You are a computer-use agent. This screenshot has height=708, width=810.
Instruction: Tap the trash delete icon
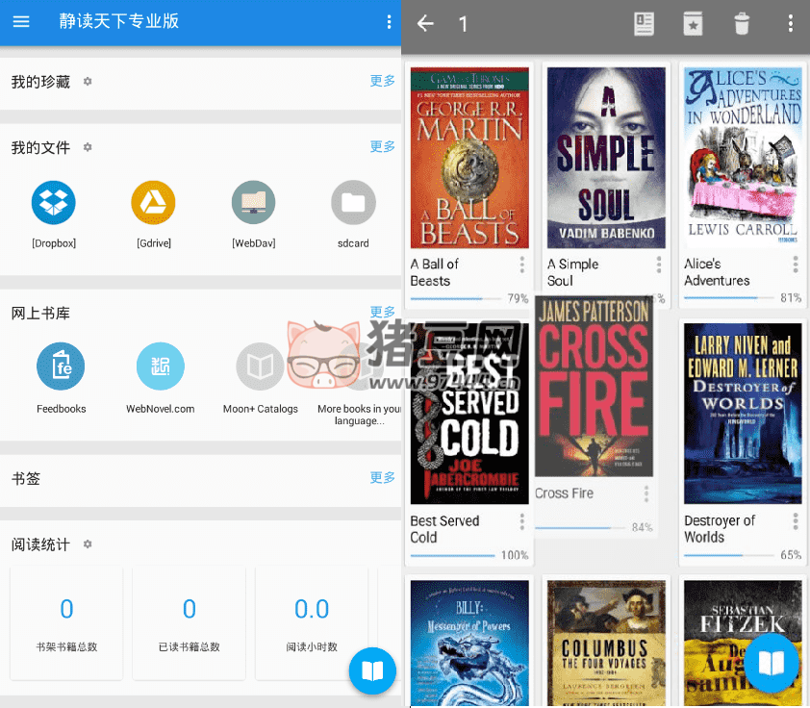(742, 24)
